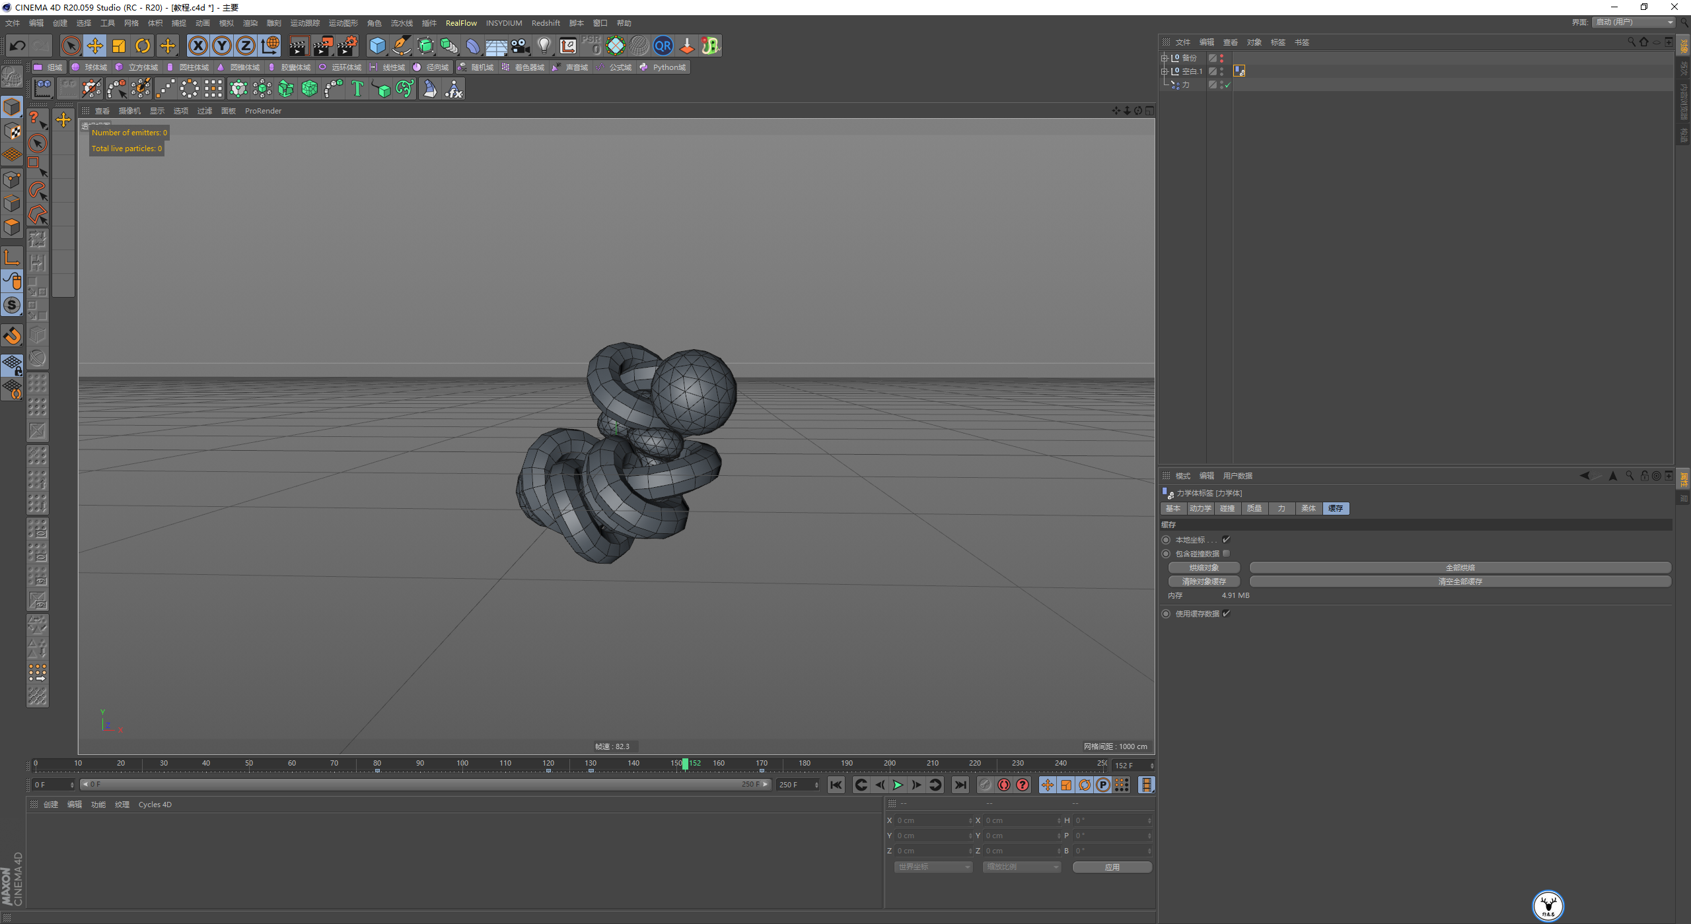Click the snap magnet icon in left toolbar
The height and width of the screenshot is (924, 1691).
[x=13, y=336]
